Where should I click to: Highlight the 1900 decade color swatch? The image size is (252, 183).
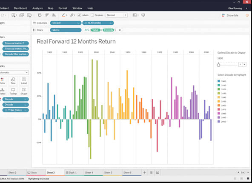219,81
